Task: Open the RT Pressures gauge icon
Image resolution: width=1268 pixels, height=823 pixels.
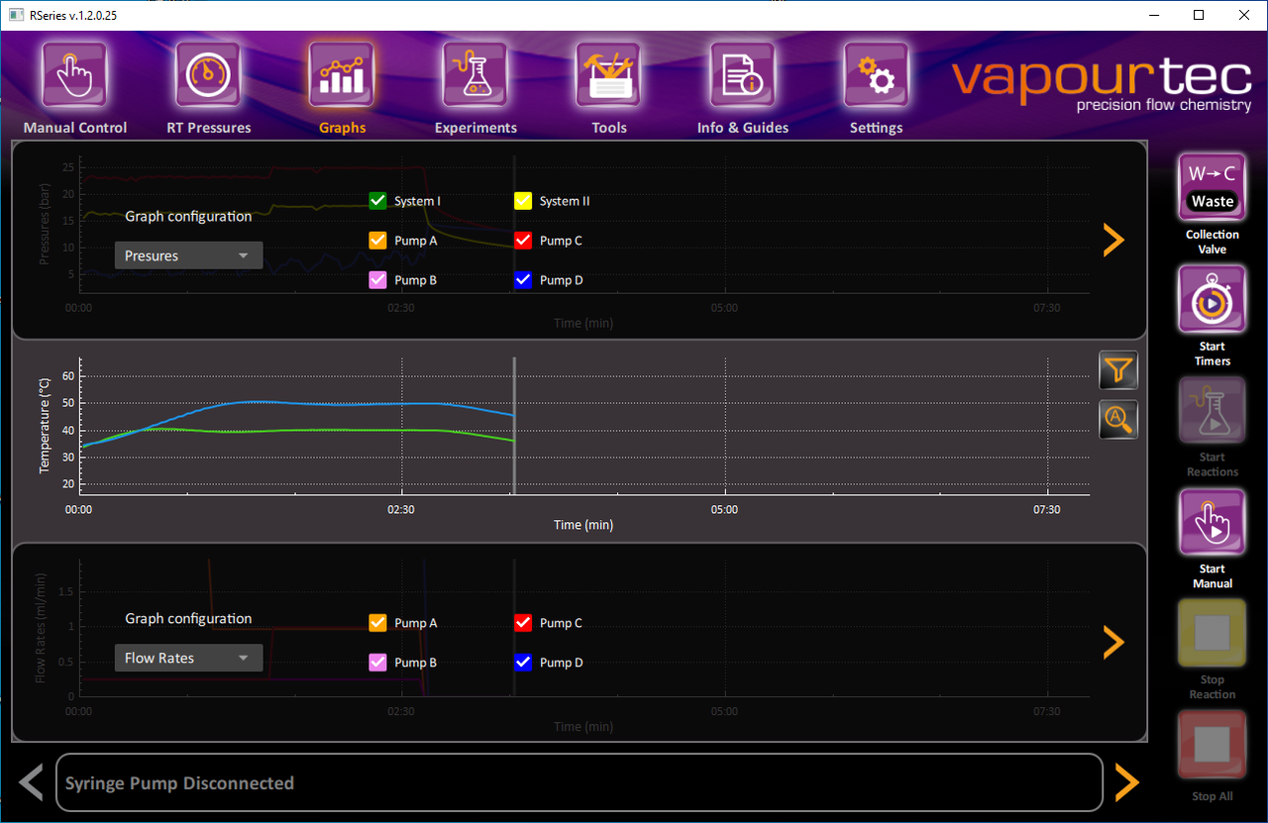Action: [x=208, y=74]
